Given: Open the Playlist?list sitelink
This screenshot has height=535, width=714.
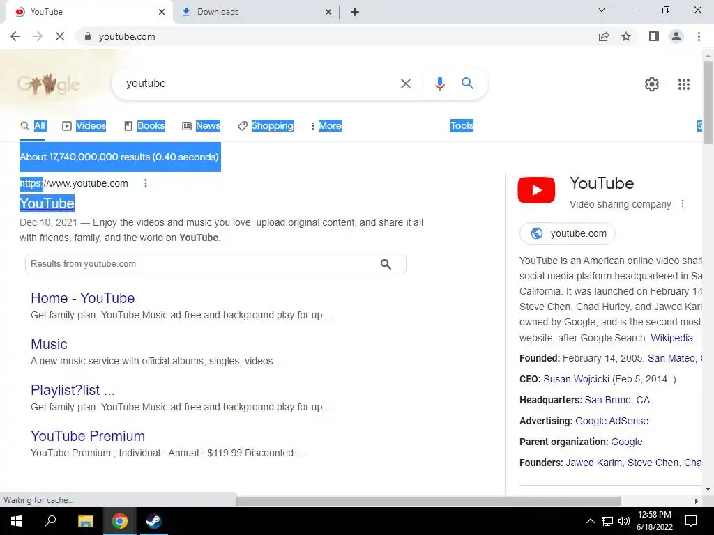Looking at the screenshot, I should pos(73,390).
